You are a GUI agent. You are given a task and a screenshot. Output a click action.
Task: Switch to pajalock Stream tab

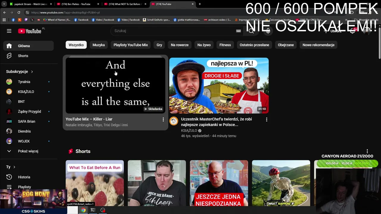click(31, 4)
